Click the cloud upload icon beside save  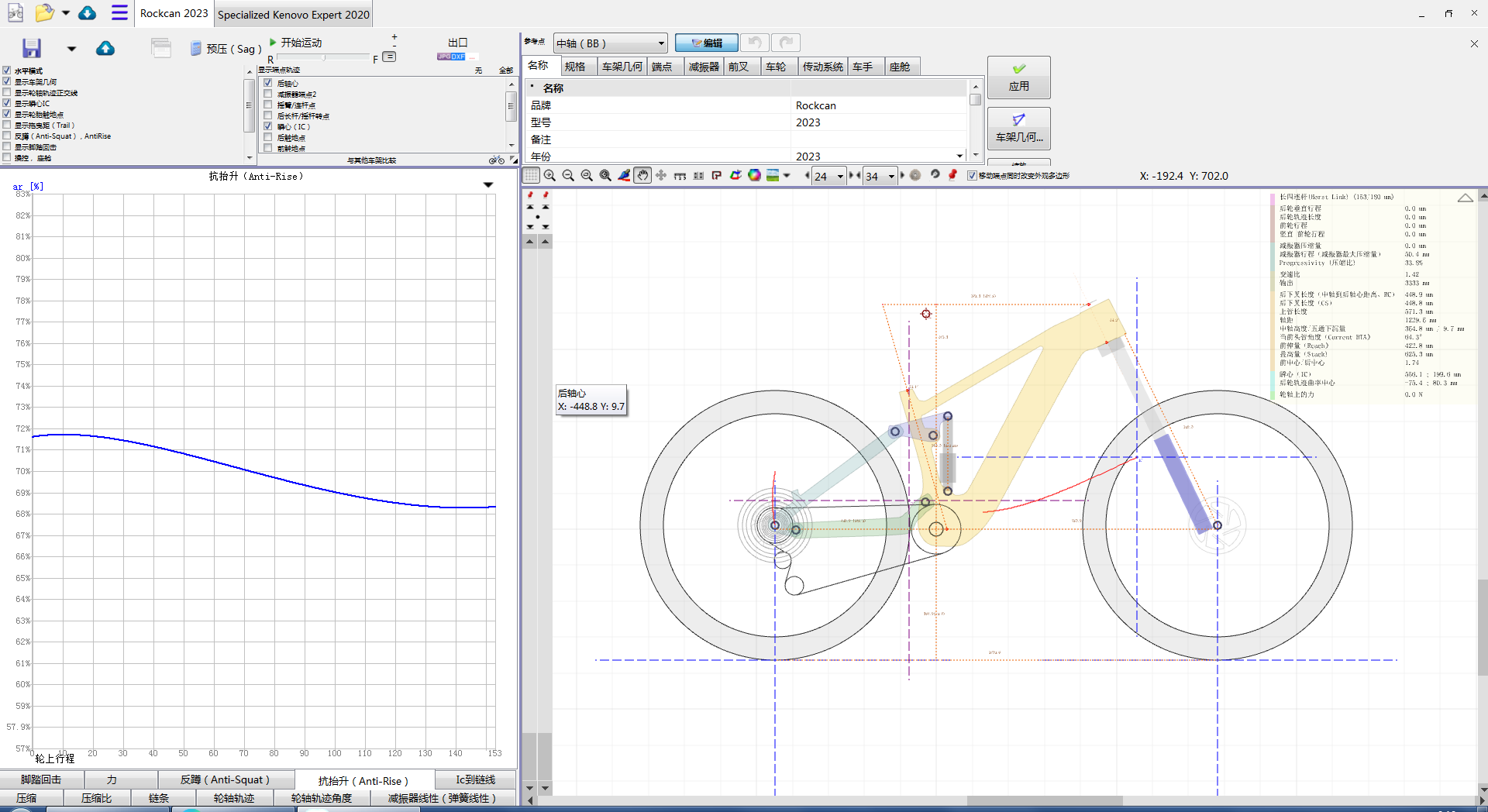[105, 49]
